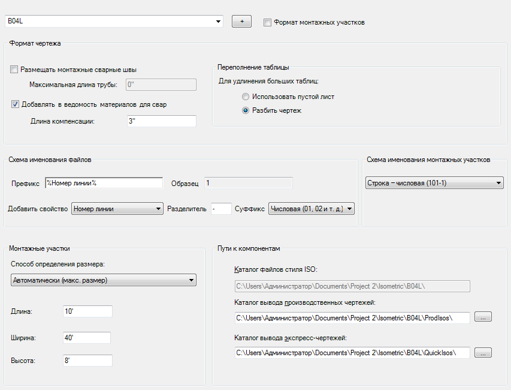Browse for the ProdIsos output folder
Image resolution: width=511 pixels, height=390 pixels.
pyautogui.click(x=483, y=317)
